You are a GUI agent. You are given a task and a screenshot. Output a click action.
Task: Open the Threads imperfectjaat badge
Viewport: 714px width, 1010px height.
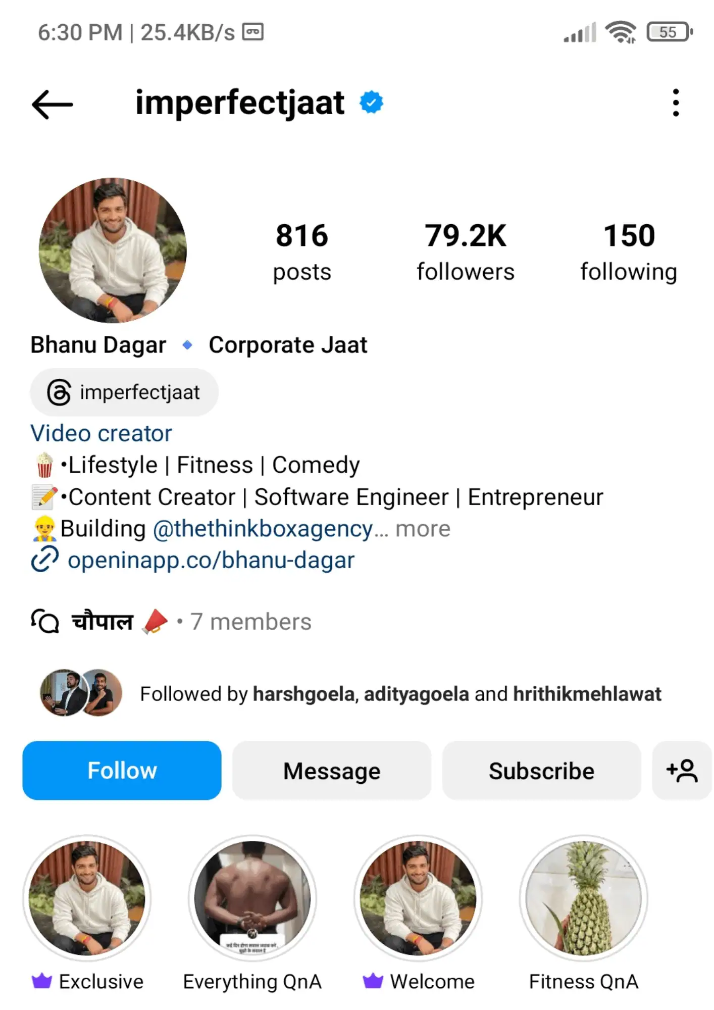[124, 392]
